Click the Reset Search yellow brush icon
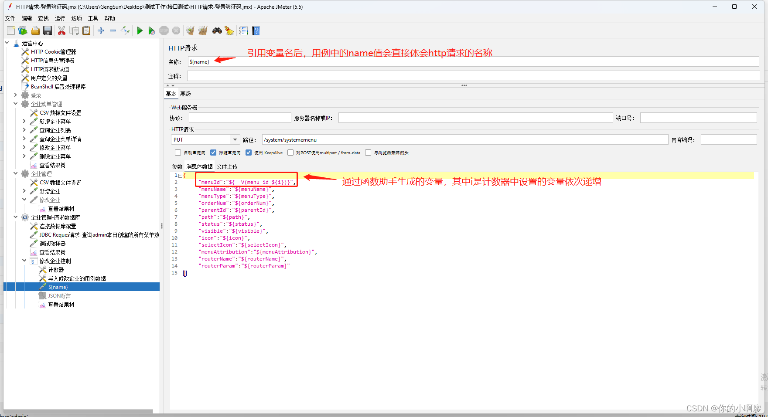 (229, 31)
